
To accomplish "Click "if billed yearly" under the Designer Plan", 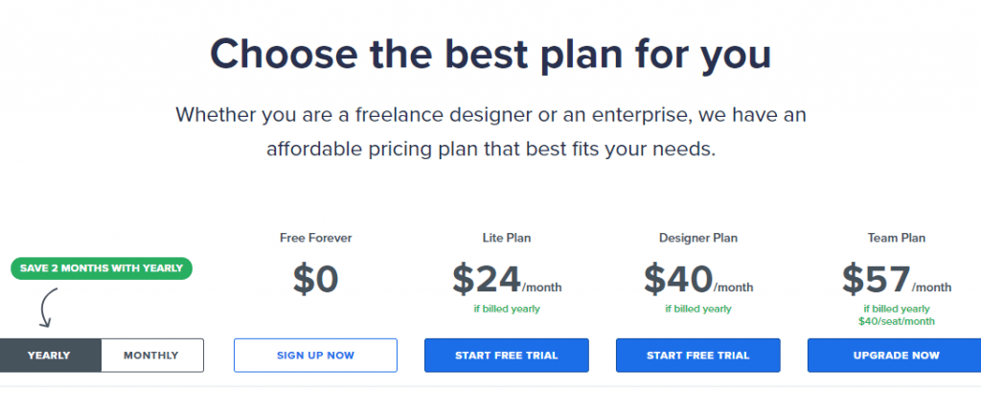I will [697, 309].
